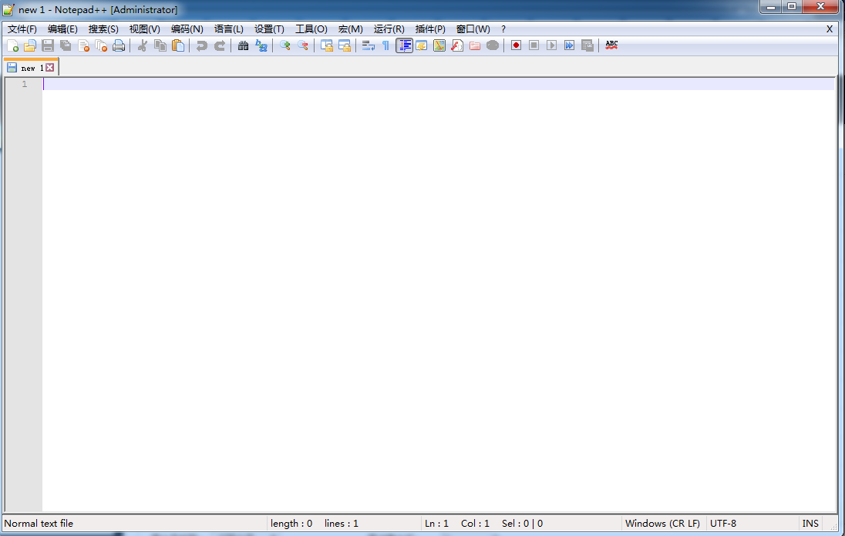The width and height of the screenshot is (845, 536).
Task: Open the Function List icon
Action: coord(457,45)
